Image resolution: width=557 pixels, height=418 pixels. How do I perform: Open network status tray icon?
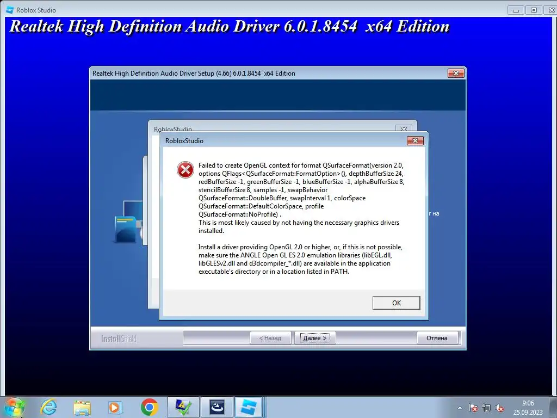tap(486, 408)
